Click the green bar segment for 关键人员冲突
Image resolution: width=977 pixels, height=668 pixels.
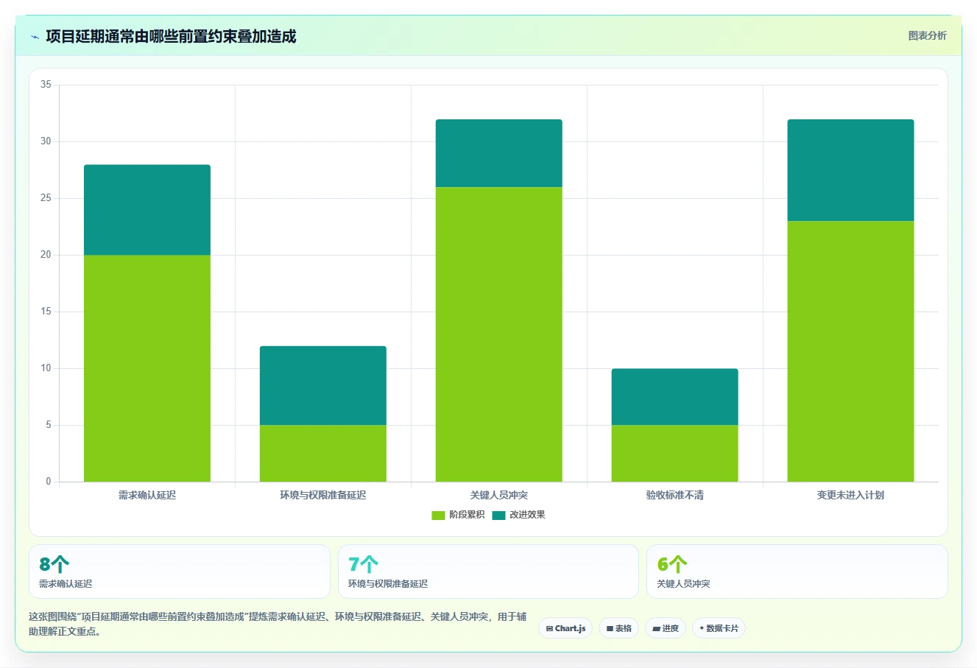[499, 334]
